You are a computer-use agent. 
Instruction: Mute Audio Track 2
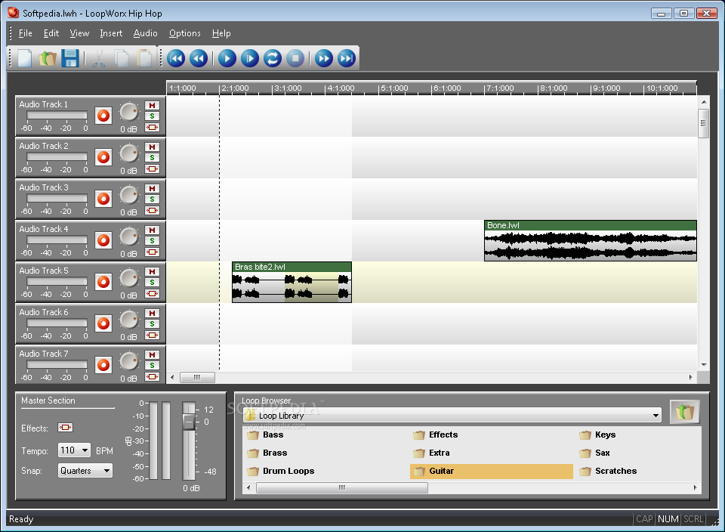coord(152,147)
